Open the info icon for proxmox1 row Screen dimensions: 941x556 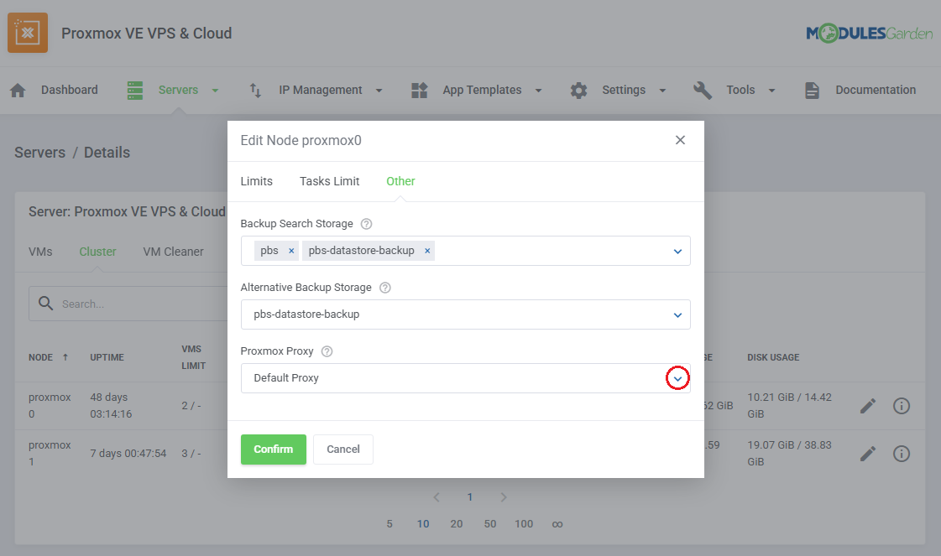[902, 454]
